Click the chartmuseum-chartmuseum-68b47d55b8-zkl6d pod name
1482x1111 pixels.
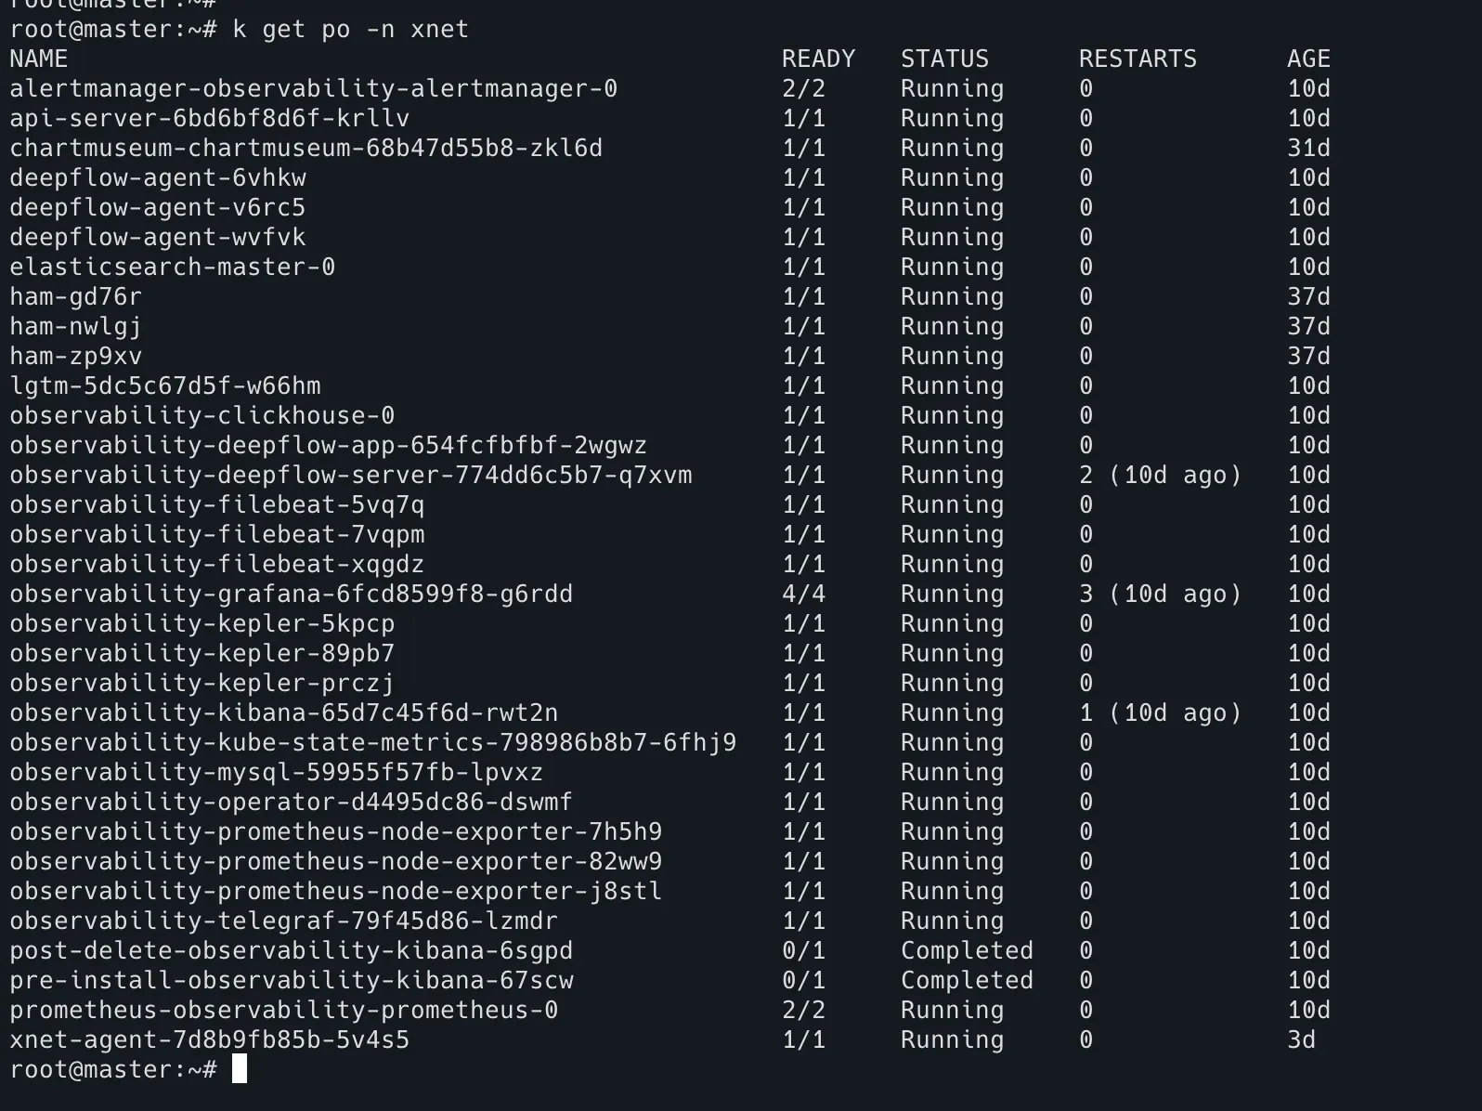[x=306, y=148]
